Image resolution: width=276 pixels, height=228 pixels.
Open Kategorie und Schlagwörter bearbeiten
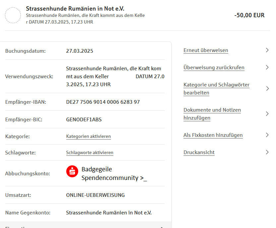click(x=216, y=89)
